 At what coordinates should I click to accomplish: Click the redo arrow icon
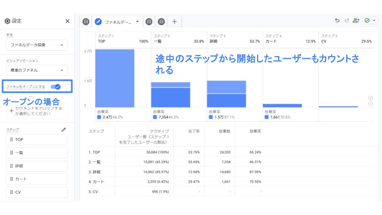tap(347, 20)
